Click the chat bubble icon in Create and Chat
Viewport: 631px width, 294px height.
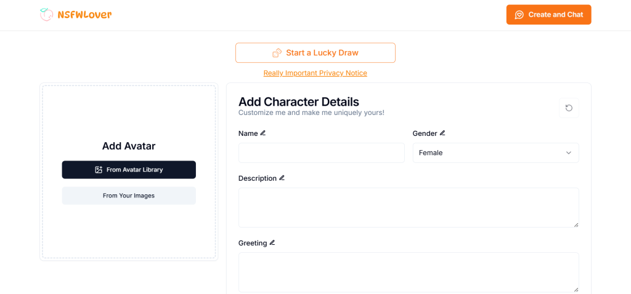coord(519,15)
